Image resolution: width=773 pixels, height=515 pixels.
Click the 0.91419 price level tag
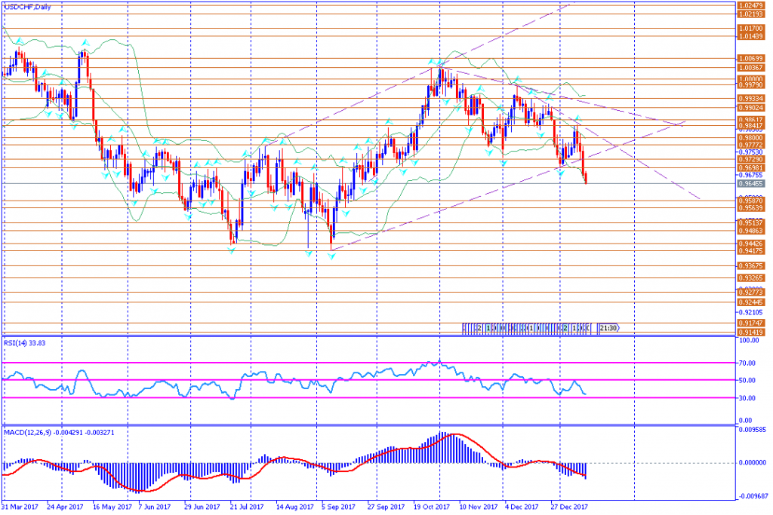[x=751, y=332]
